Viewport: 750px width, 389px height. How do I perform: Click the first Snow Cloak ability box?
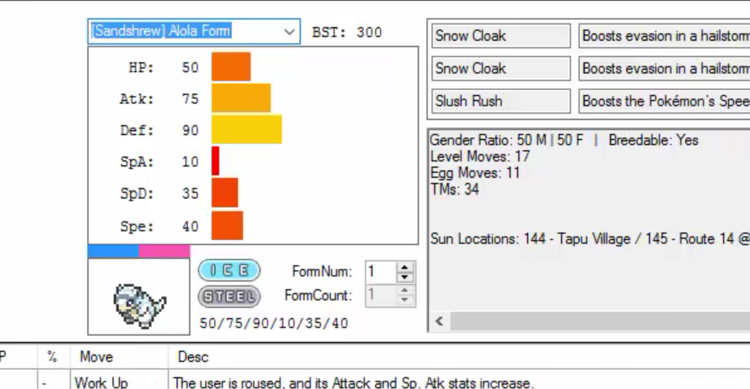[x=501, y=36]
